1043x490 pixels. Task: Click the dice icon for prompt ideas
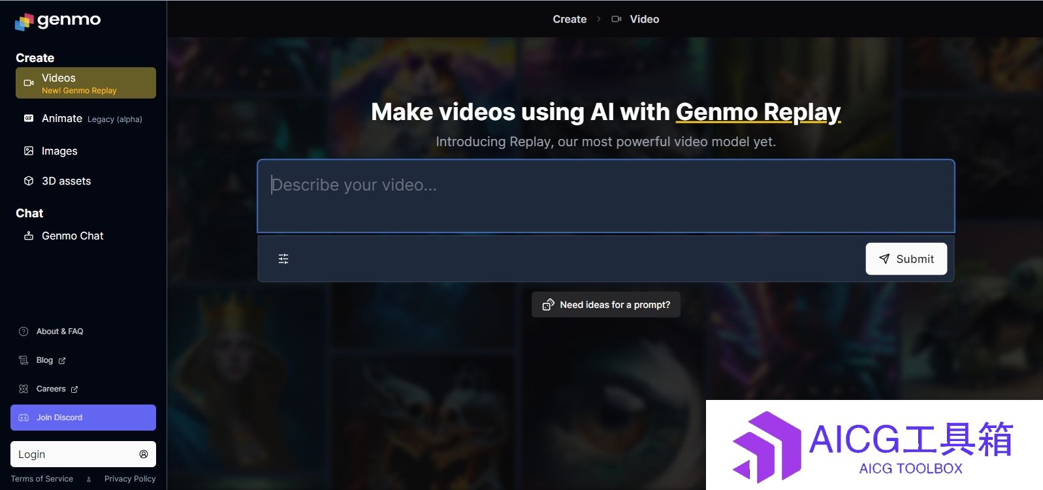(548, 305)
